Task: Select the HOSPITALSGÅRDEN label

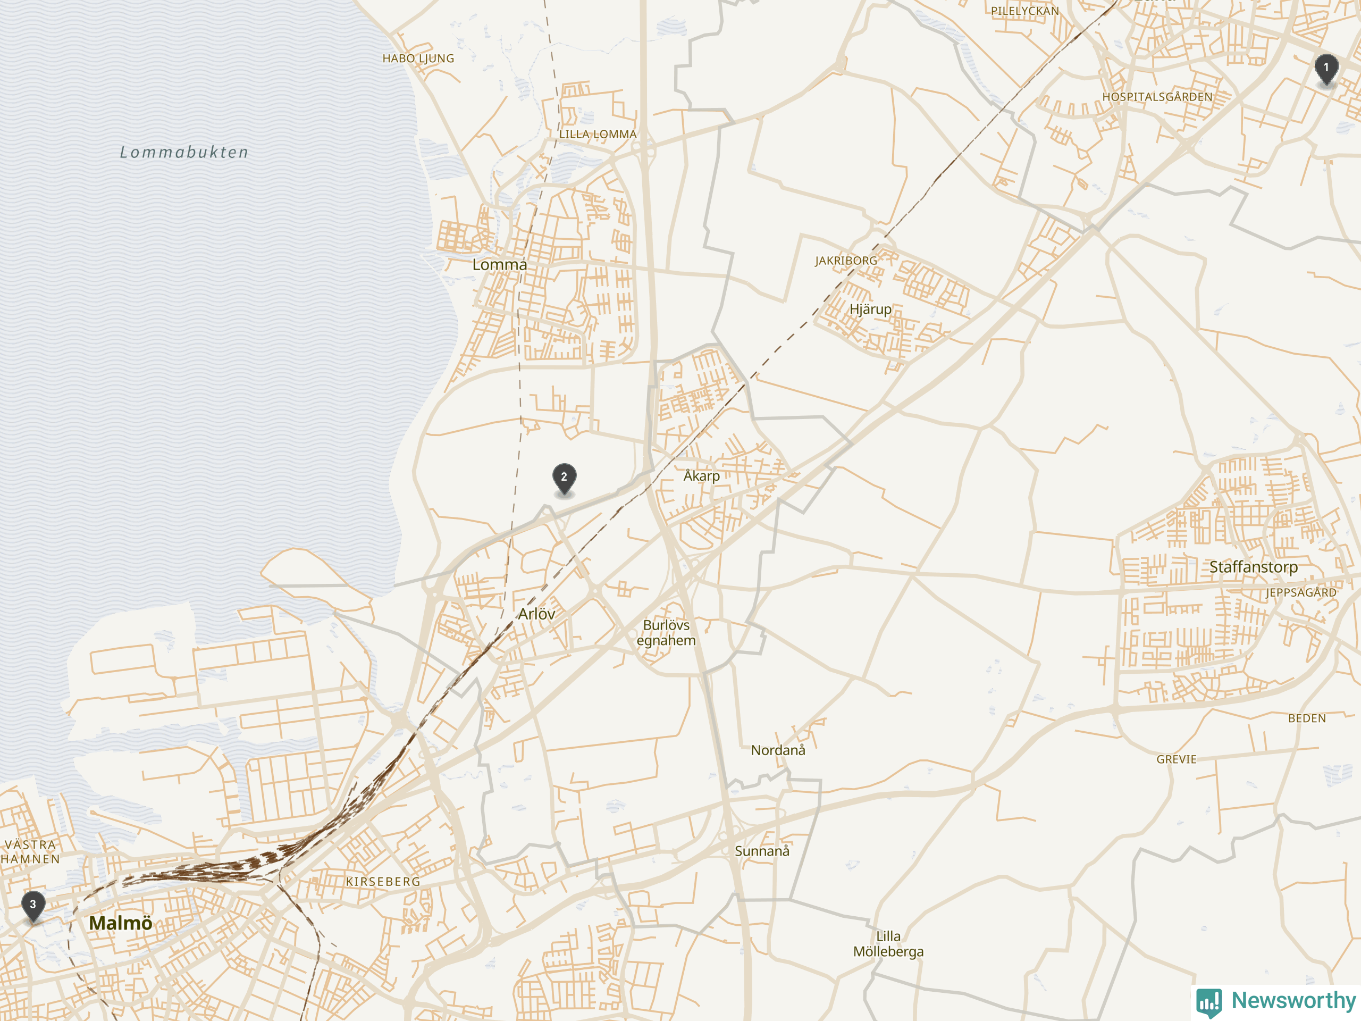Action: point(1157,97)
